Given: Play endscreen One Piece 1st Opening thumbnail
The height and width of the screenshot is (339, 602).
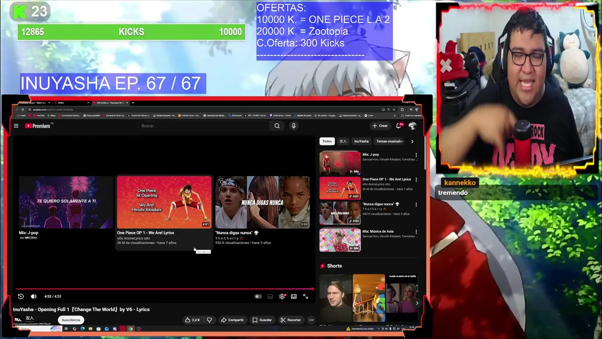Looking at the screenshot, I should coord(164,202).
